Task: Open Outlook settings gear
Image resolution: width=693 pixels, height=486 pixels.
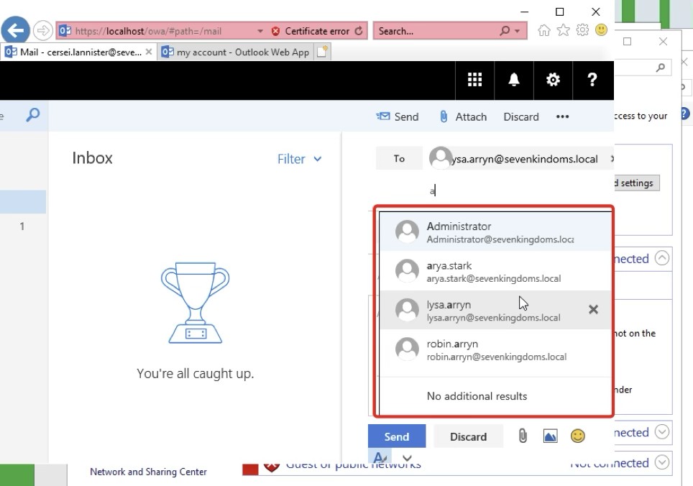Action: tap(553, 80)
